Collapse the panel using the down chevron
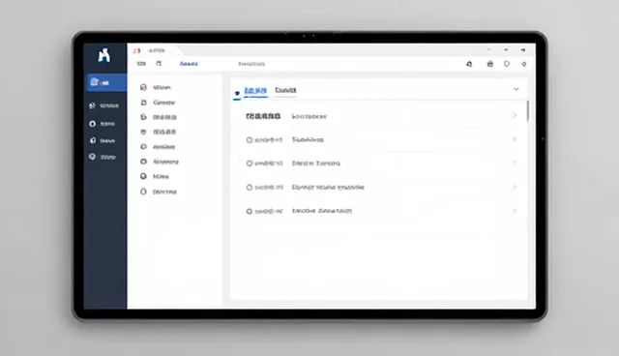Screen dimensions: 619x356 [516, 89]
